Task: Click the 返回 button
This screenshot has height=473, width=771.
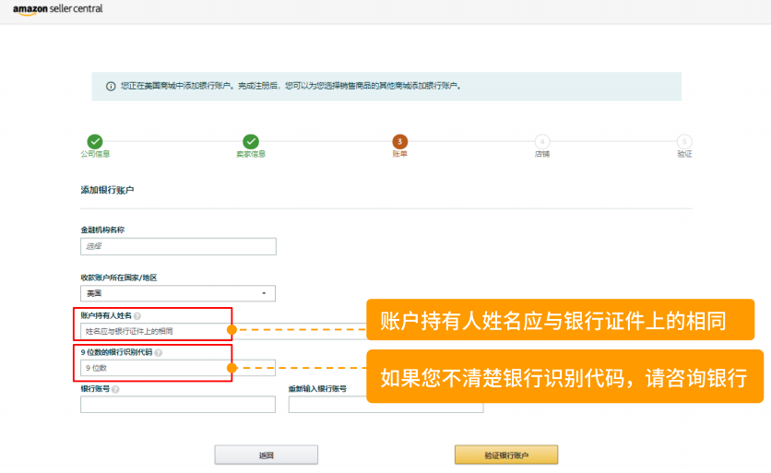Action: pos(266,455)
